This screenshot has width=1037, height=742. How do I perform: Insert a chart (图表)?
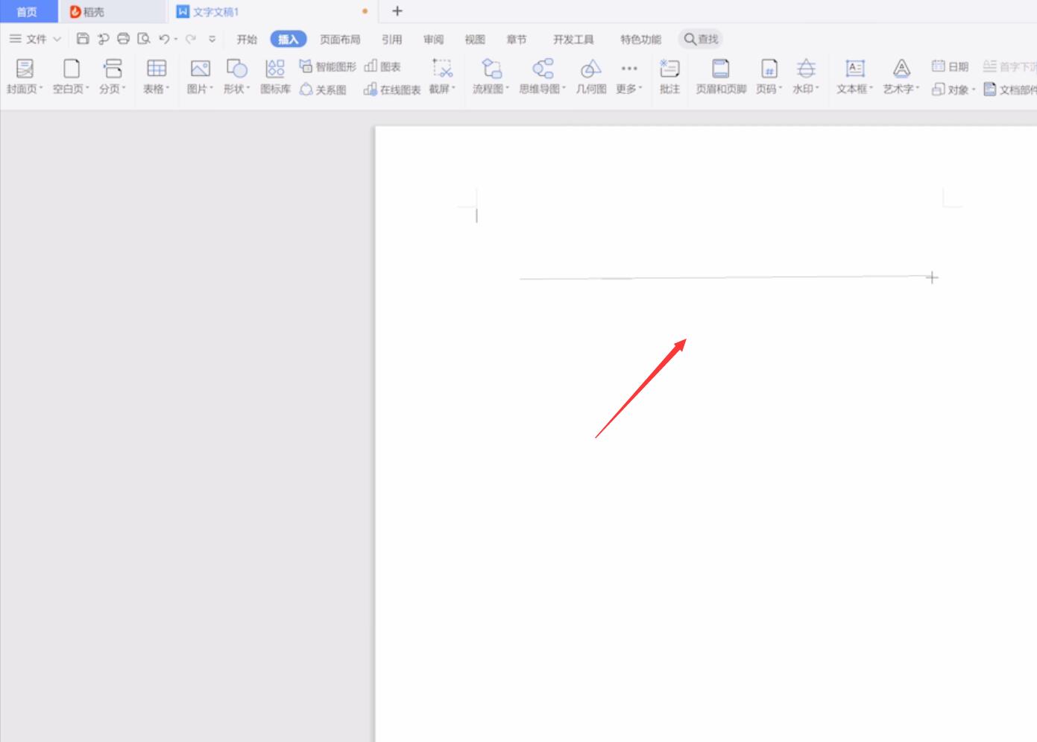383,66
